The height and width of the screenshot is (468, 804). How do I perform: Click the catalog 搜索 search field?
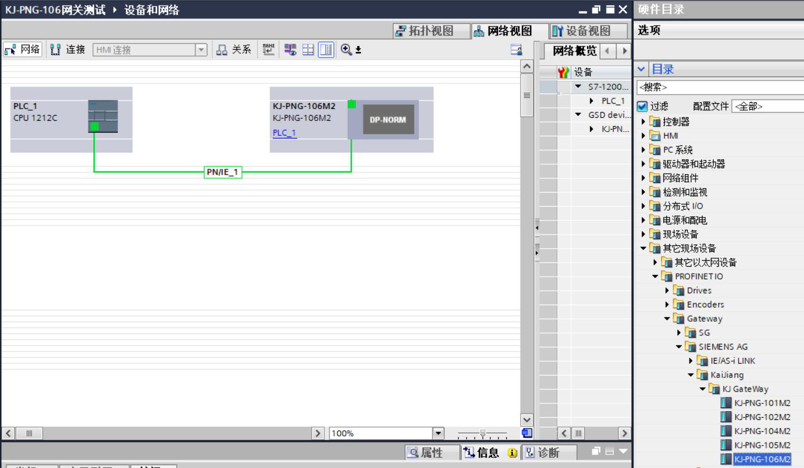[720, 87]
